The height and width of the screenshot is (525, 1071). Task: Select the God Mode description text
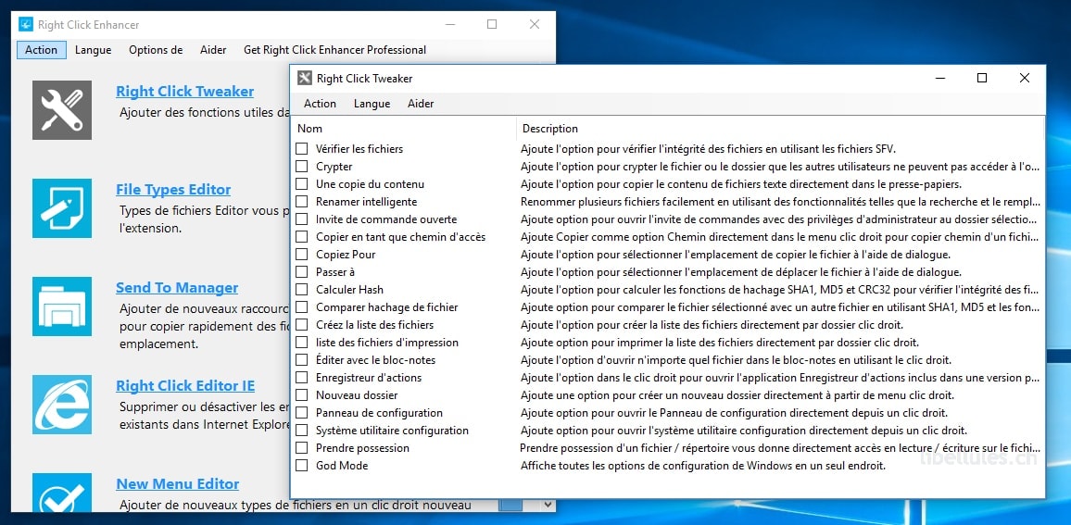tap(703, 466)
